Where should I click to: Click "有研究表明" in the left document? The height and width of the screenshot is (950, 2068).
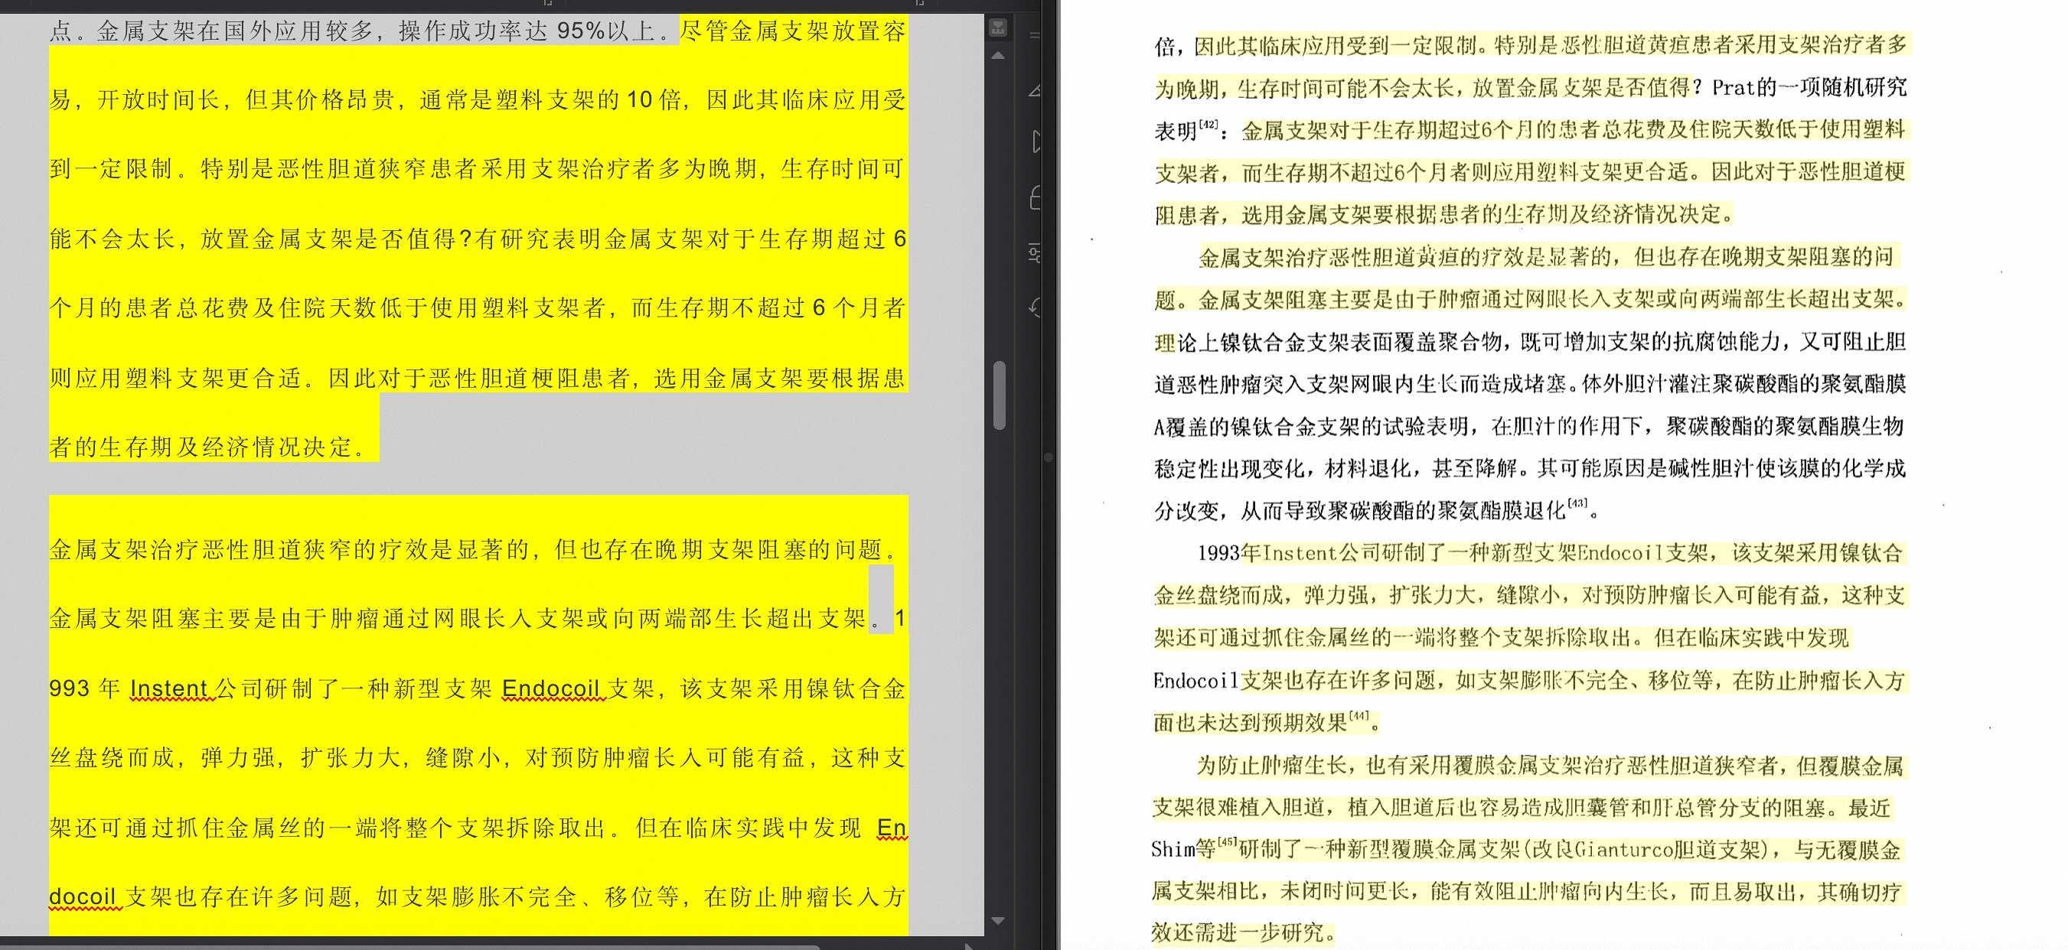(x=537, y=239)
